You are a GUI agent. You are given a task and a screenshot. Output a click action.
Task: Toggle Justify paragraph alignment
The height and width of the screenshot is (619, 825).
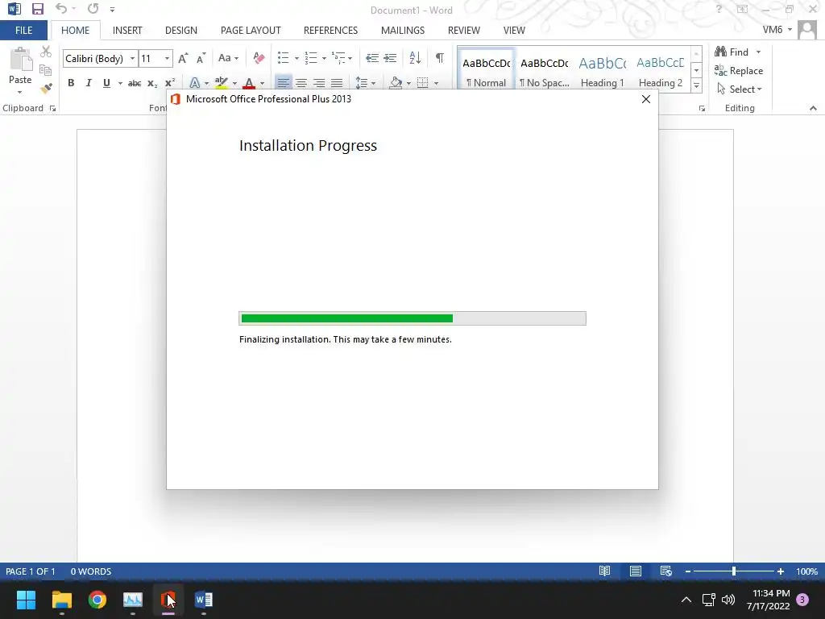coord(337,83)
